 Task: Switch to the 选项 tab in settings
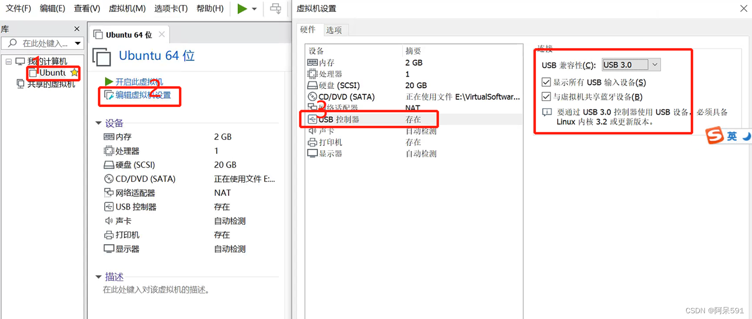tap(334, 30)
